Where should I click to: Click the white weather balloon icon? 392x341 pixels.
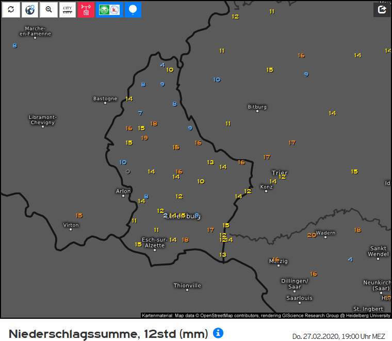(133, 10)
